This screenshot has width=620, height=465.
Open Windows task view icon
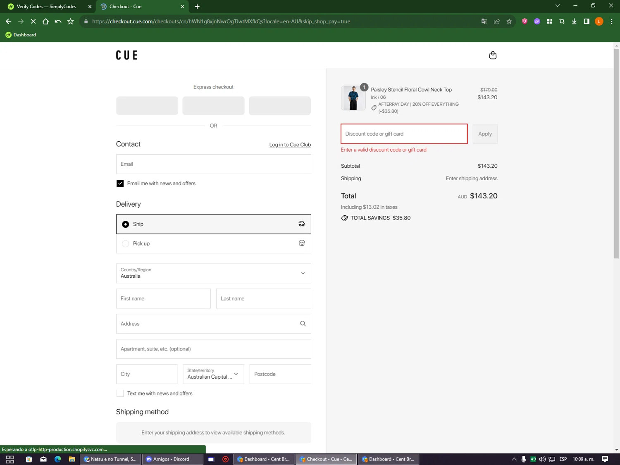click(x=10, y=459)
